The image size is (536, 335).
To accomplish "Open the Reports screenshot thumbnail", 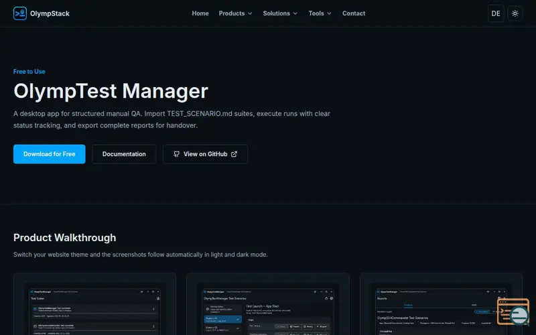I will click(x=441, y=304).
